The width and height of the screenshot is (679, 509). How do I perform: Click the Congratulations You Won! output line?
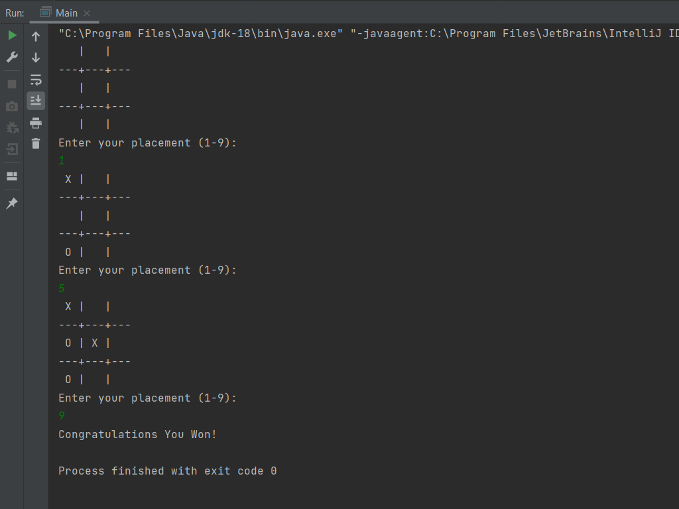137,434
